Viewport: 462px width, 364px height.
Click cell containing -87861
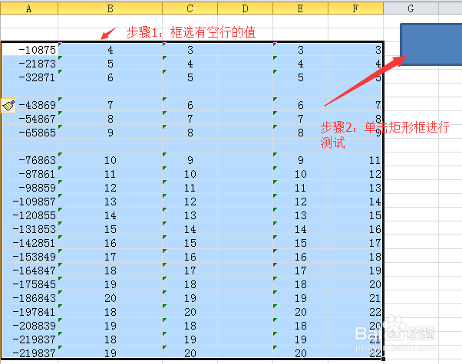tap(29, 174)
